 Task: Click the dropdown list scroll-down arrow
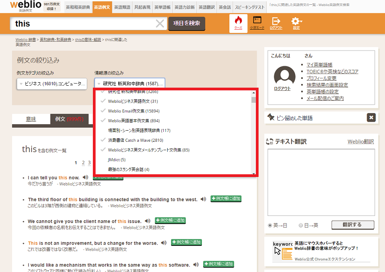253,173
